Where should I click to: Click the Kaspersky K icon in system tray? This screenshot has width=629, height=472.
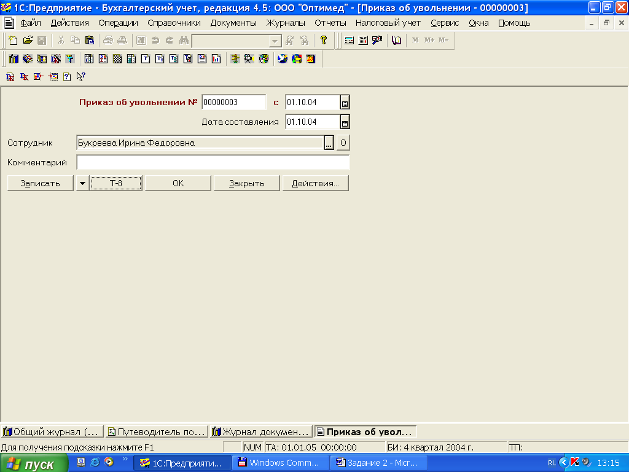(x=575, y=462)
